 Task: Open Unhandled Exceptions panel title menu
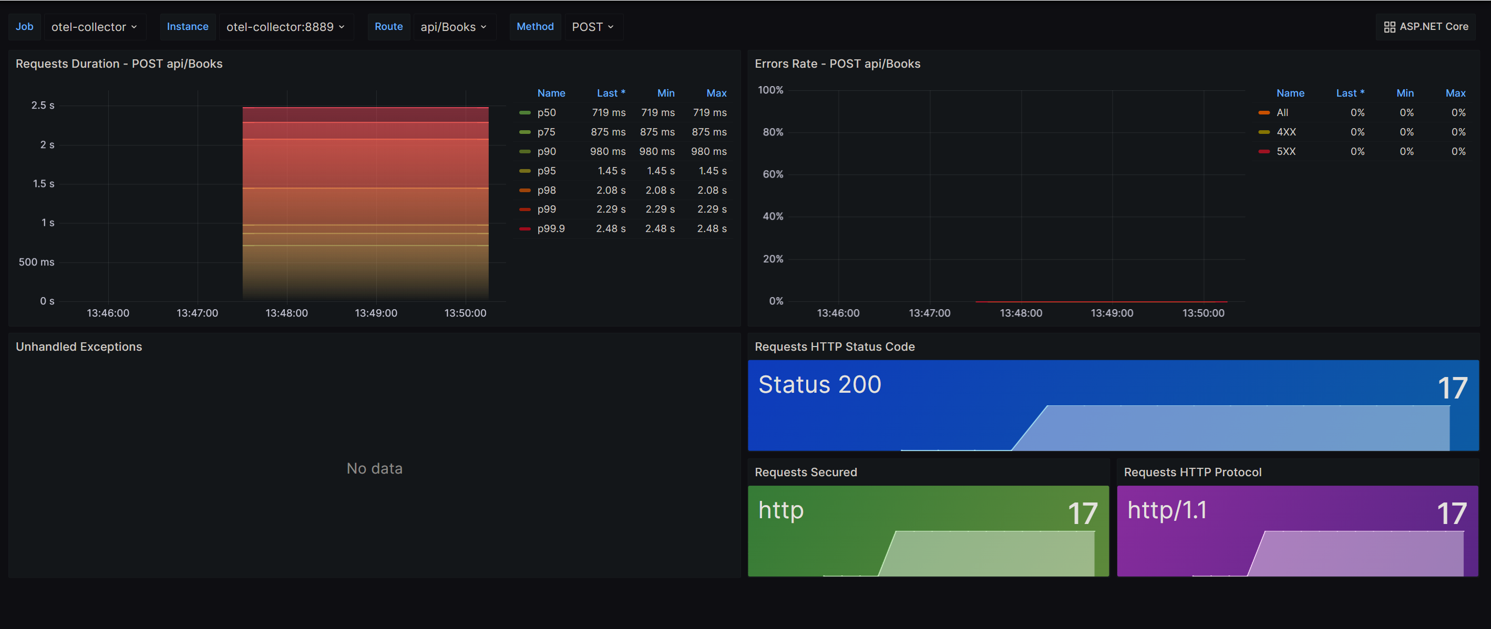pyautogui.click(x=79, y=347)
